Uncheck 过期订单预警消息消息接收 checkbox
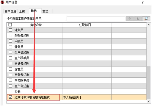This screenshot has height=106, width=152. [10, 97]
